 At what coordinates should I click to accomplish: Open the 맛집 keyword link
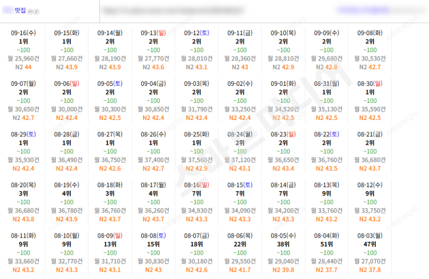coord(20,10)
